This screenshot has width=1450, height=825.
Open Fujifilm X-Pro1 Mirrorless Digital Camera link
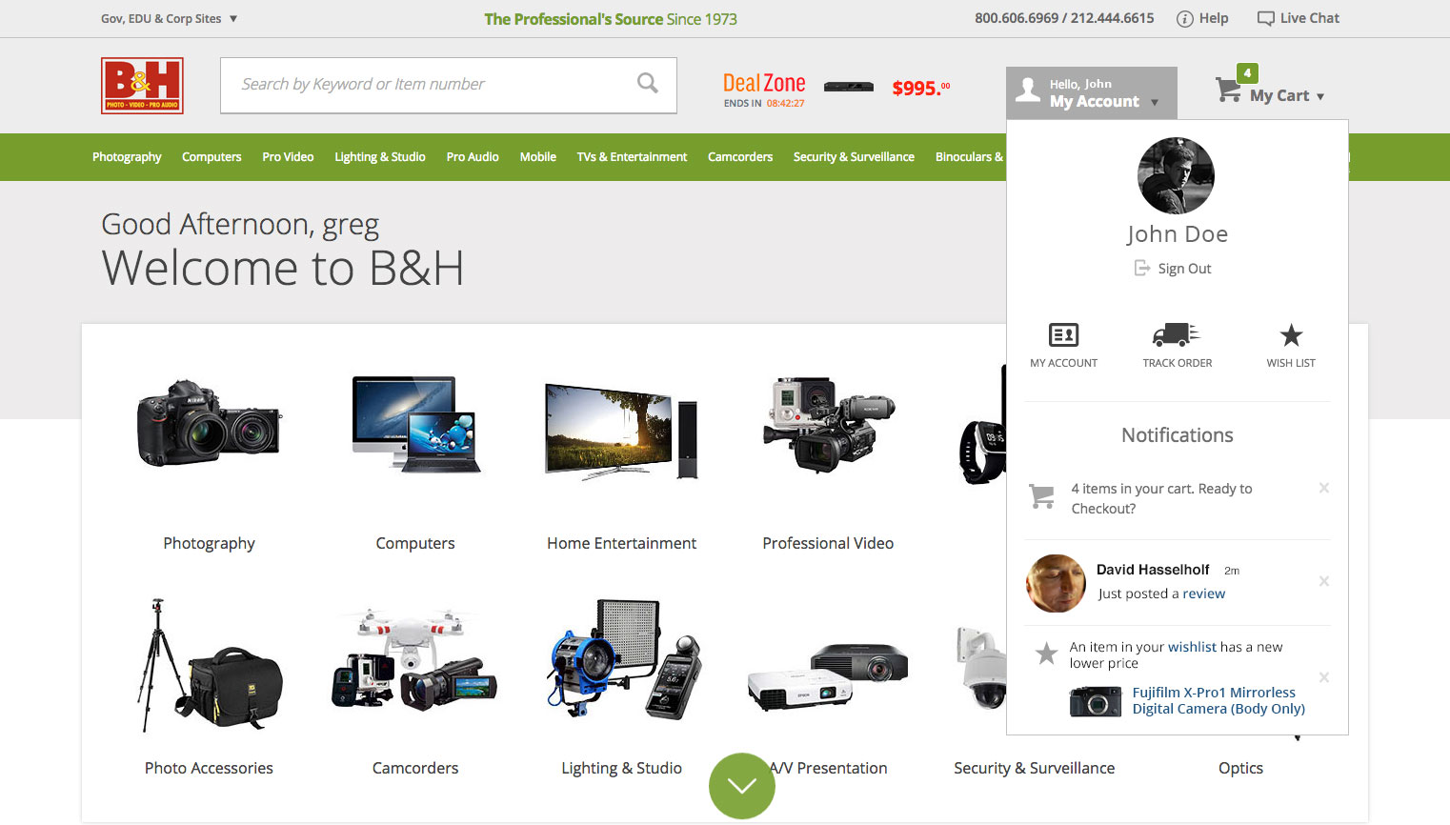[1218, 700]
